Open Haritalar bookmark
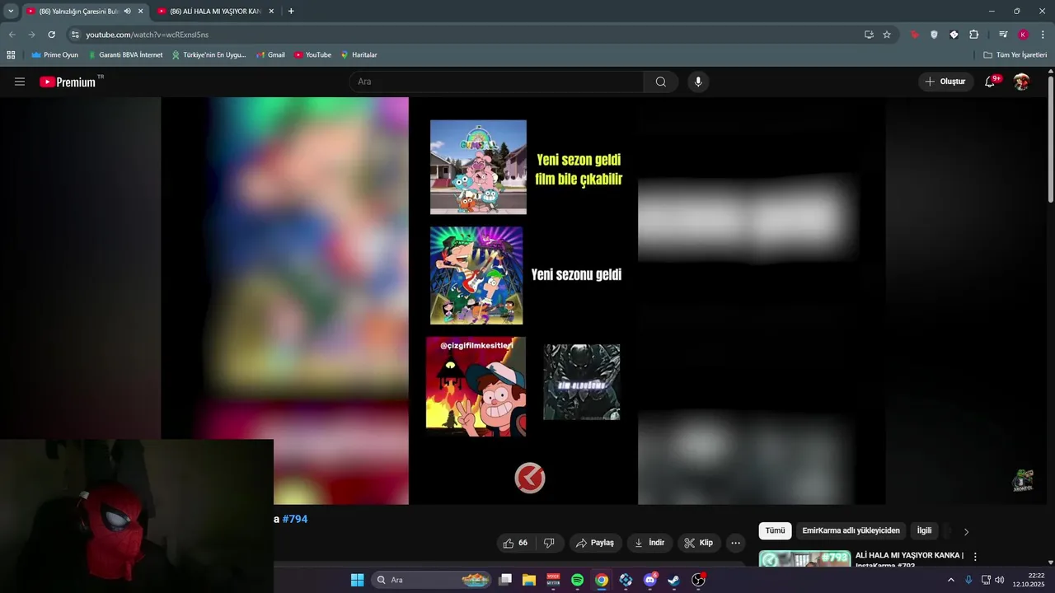1055x593 pixels. (x=359, y=54)
